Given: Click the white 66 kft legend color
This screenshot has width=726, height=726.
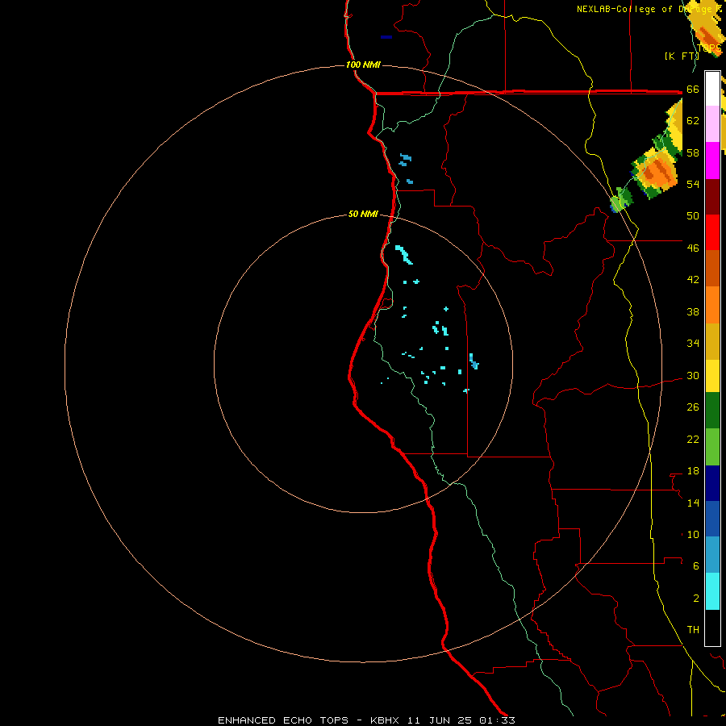Looking at the screenshot, I should pos(712,89).
